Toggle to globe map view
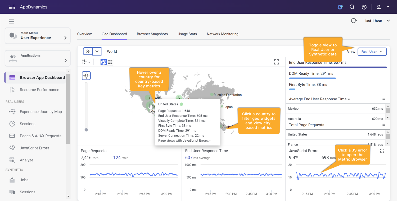The image size is (397, 201). click(x=104, y=62)
